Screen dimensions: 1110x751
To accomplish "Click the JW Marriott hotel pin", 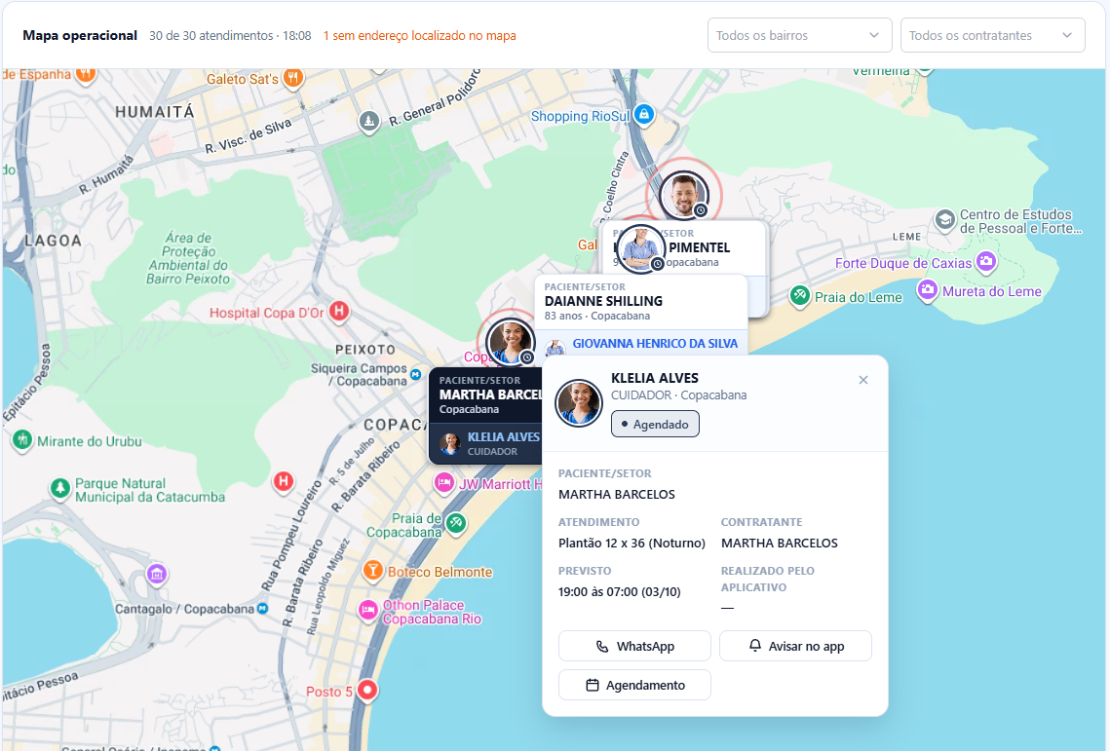I will (x=443, y=483).
